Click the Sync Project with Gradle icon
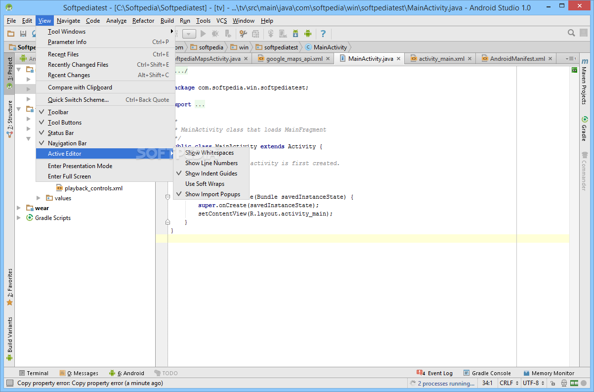Screen dimensions: 594x392 pyautogui.click(x=271, y=34)
